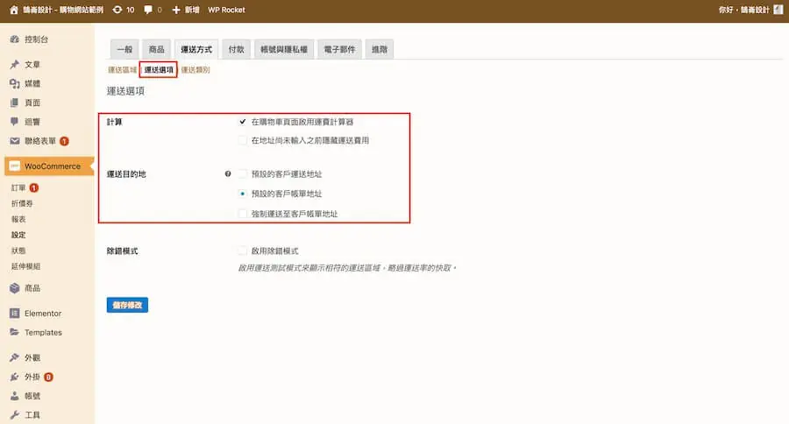Open the 運送選項 sub-section link
This screenshot has height=424, width=789.
[159, 70]
